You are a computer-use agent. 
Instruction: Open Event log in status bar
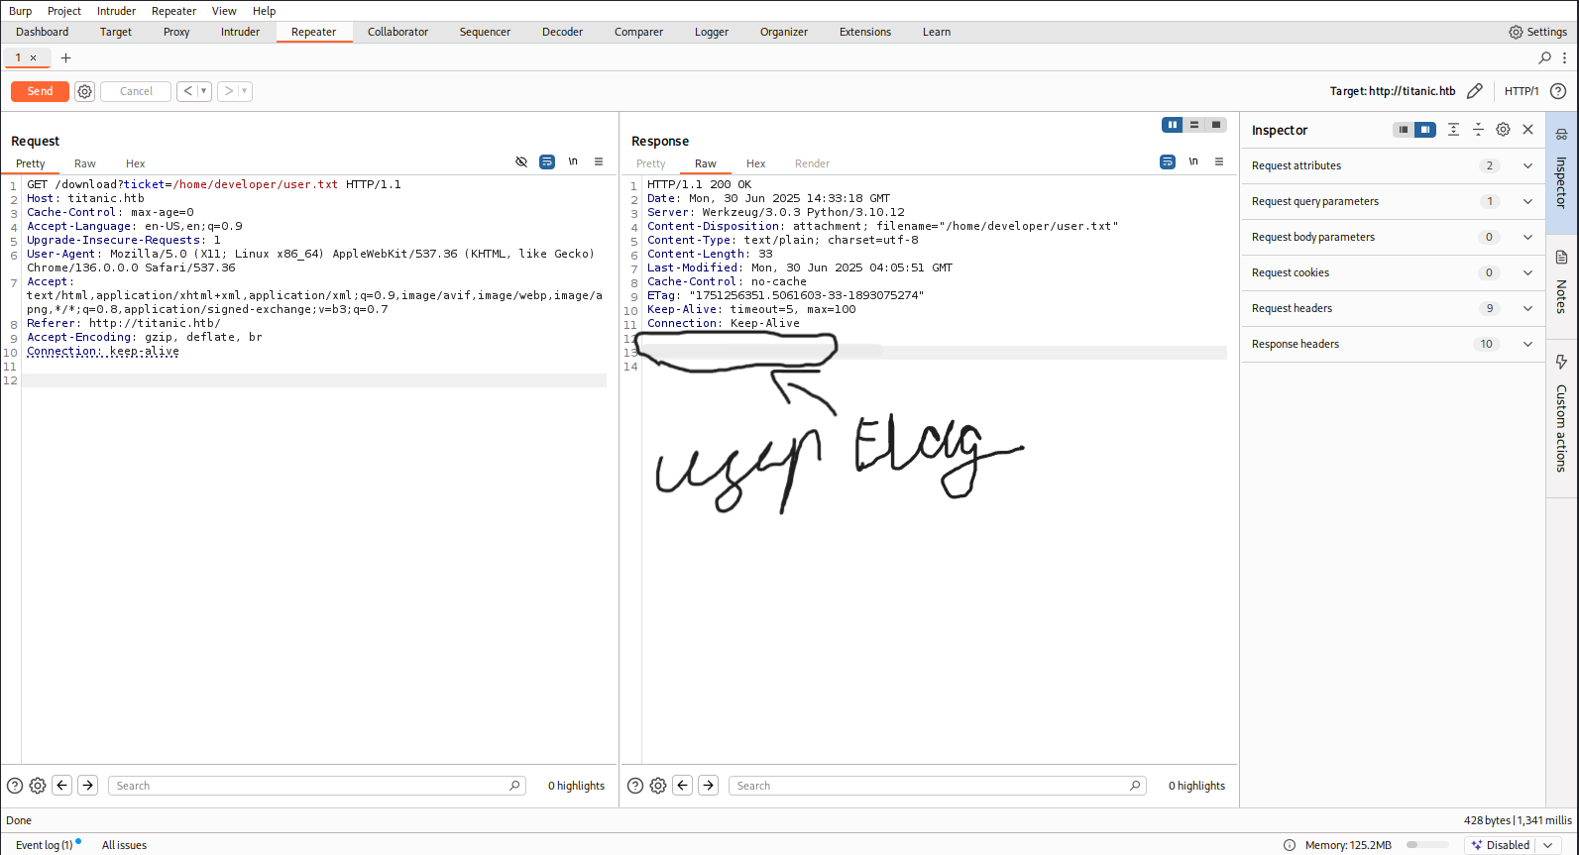coord(45,845)
